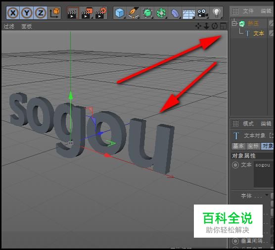Open 模式 menu in Attribute Manager
Screen dimensions: 275x250
(x=248, y=124)
